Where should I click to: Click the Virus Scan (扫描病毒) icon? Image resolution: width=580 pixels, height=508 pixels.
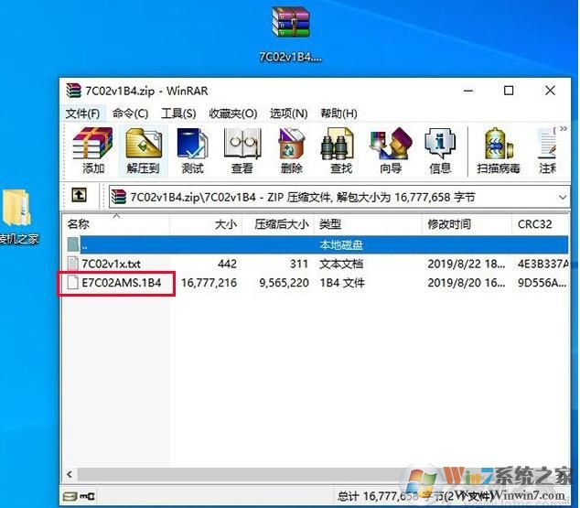tap(499, 150)
